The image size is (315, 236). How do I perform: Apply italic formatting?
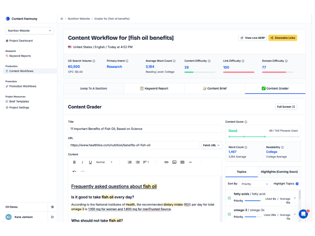pos(82,162)
